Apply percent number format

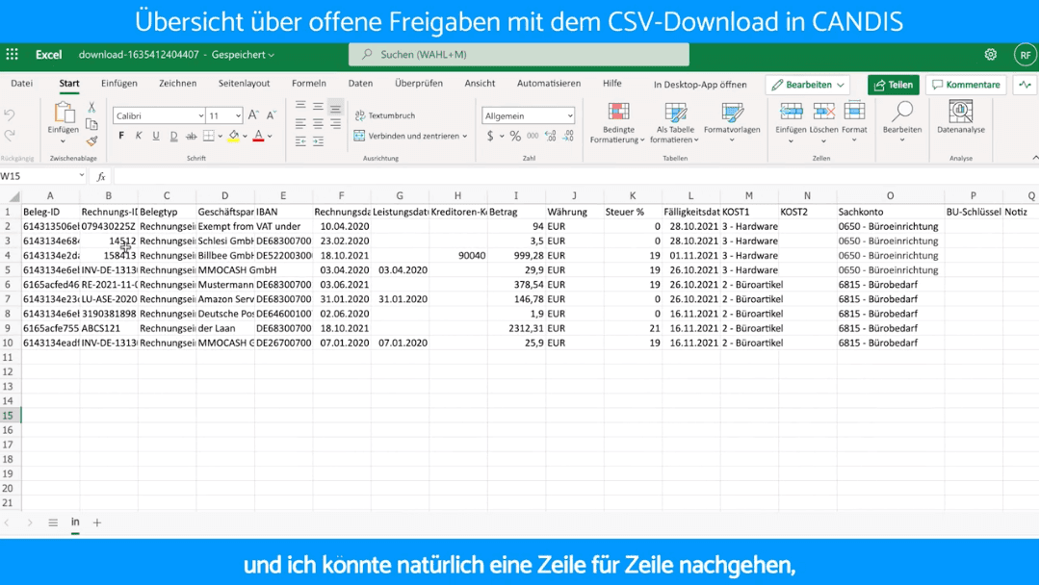515,136
